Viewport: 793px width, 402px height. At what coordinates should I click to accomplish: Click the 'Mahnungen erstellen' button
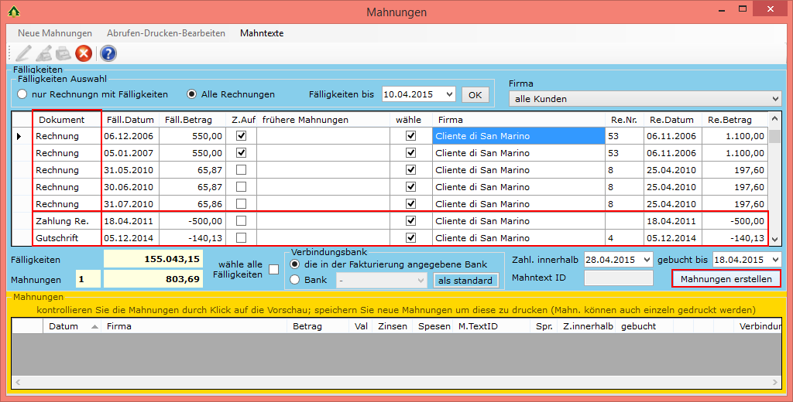click(726, 279)
